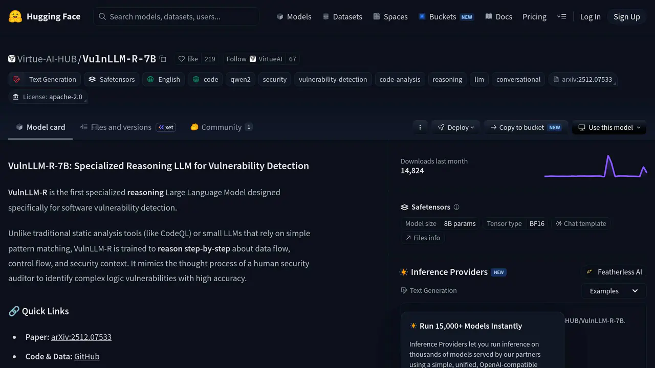Click the Sign Up button

coord(627,16)
